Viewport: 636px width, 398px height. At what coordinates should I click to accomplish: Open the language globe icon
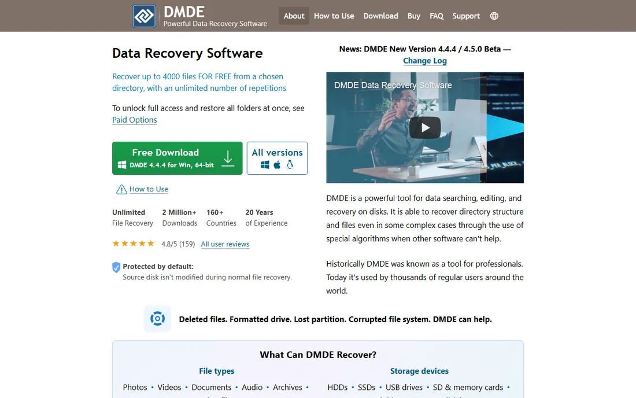pos(494,16)
